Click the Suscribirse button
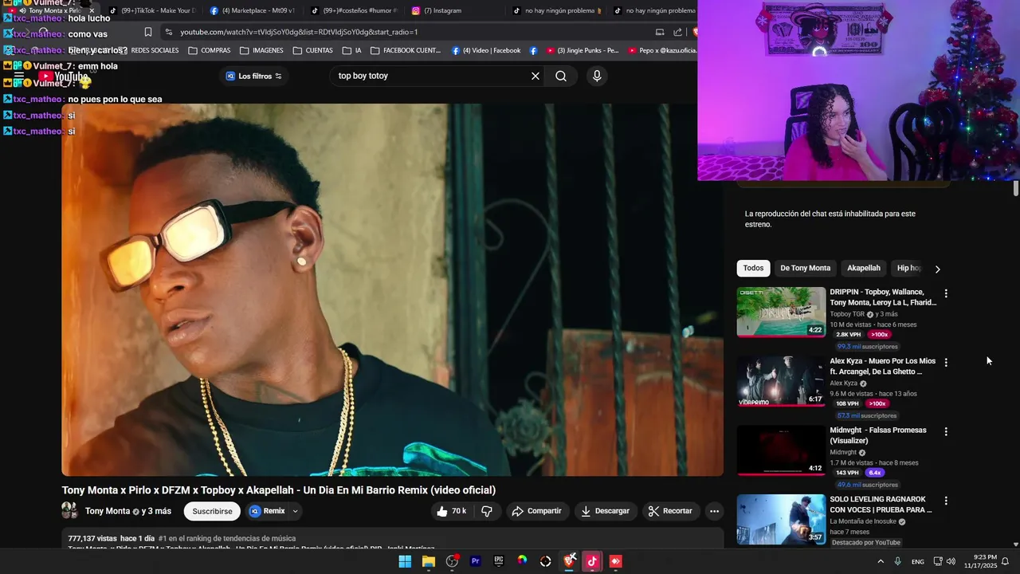 click(212, 511)
